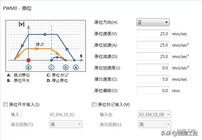Enable 原位标记输入(M) checkbox
202x140 pixels.
(94, 104)
